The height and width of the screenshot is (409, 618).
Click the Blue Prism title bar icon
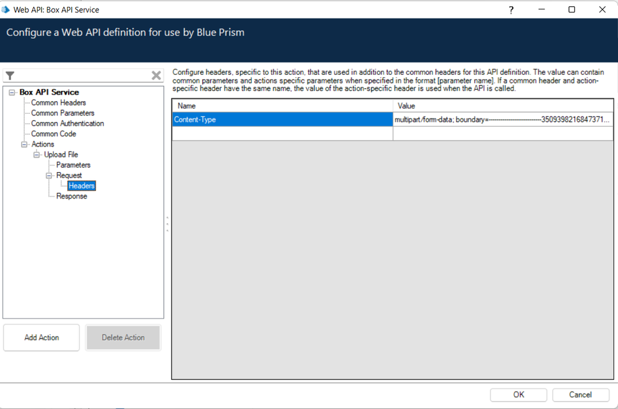pos(6,9)
